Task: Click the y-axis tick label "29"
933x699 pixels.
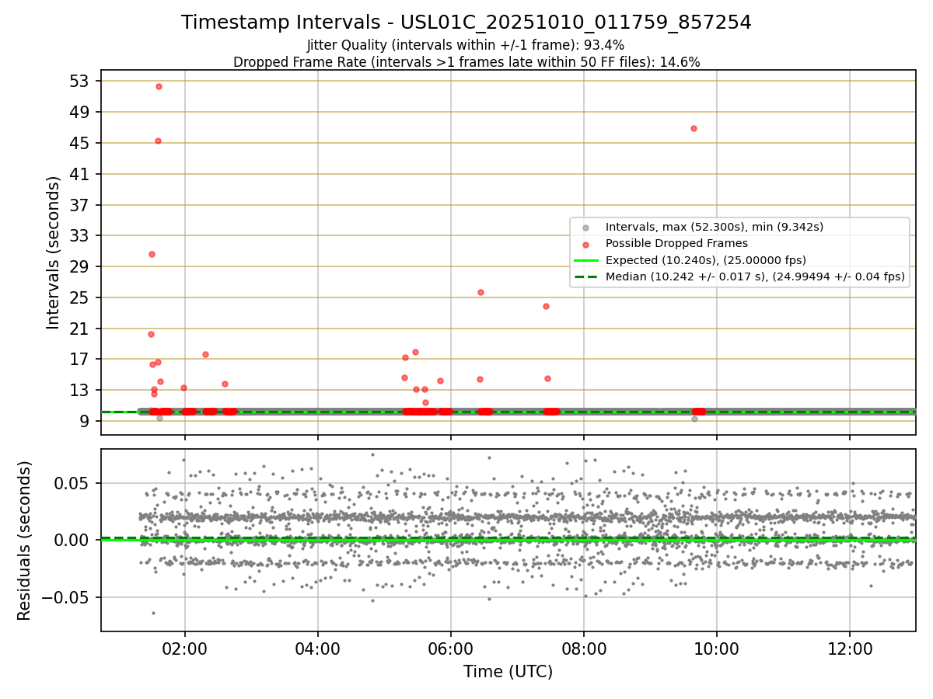Action: coord(81,267)
